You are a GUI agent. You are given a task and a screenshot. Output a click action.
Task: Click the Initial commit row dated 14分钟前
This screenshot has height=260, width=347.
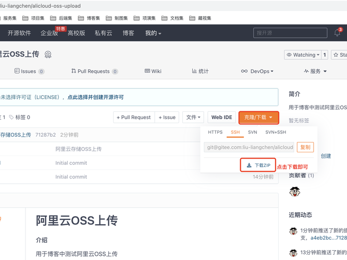pyautogui.click(x=71, y=177)
